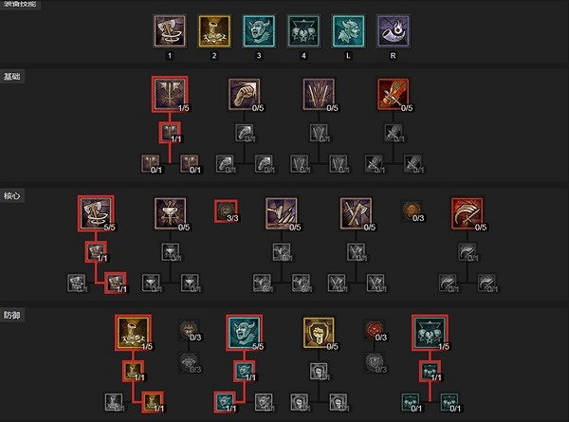This screenshot has width=569, height=422.
Task: Toggle the core passive node showing 3/3
Action: [226, 211]
